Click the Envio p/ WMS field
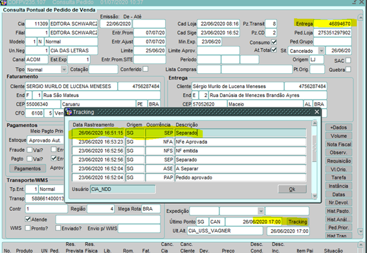Image resolution: width=367 pixels, height=253 pixels. coord(139,228)
